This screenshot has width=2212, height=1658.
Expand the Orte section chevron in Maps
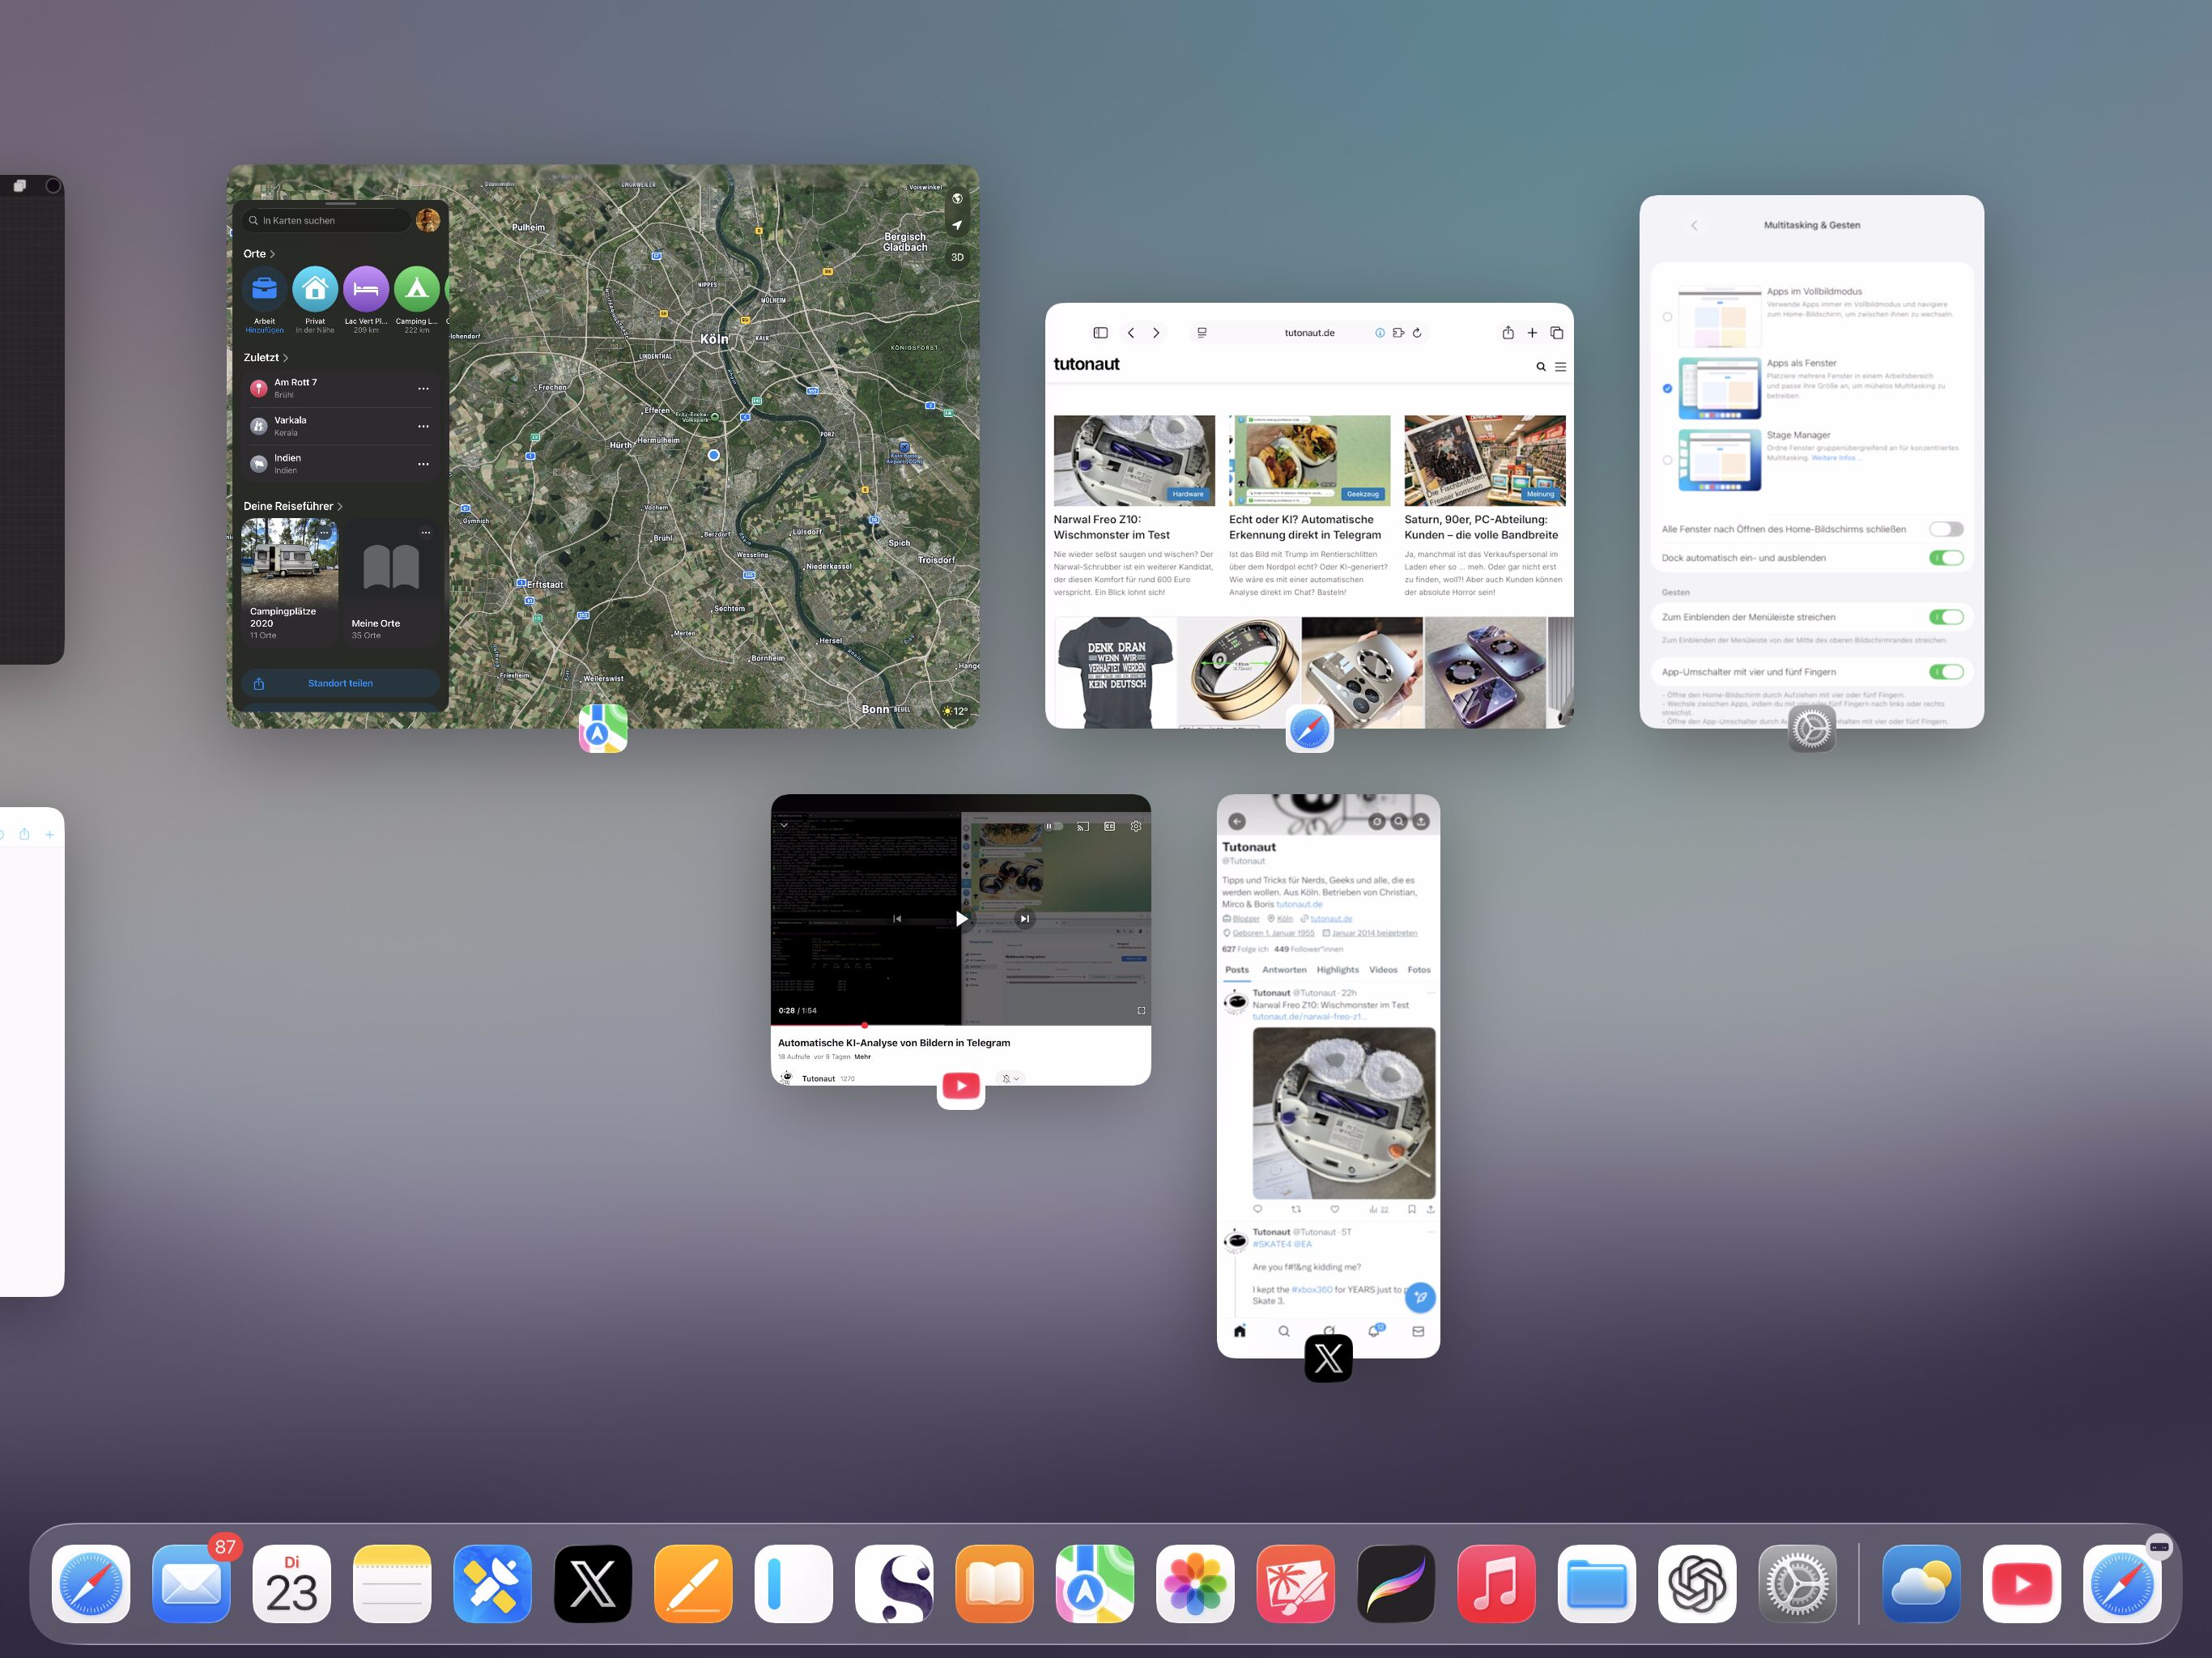[272, 254]
